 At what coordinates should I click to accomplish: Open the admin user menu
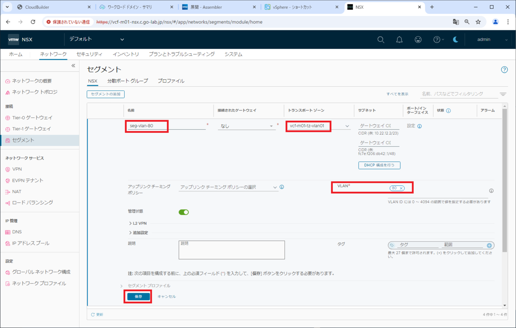(492, 40)
